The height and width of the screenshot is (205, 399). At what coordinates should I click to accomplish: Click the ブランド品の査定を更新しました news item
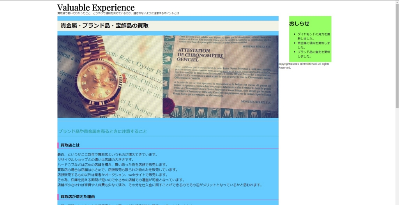click(x=314, y=54)
